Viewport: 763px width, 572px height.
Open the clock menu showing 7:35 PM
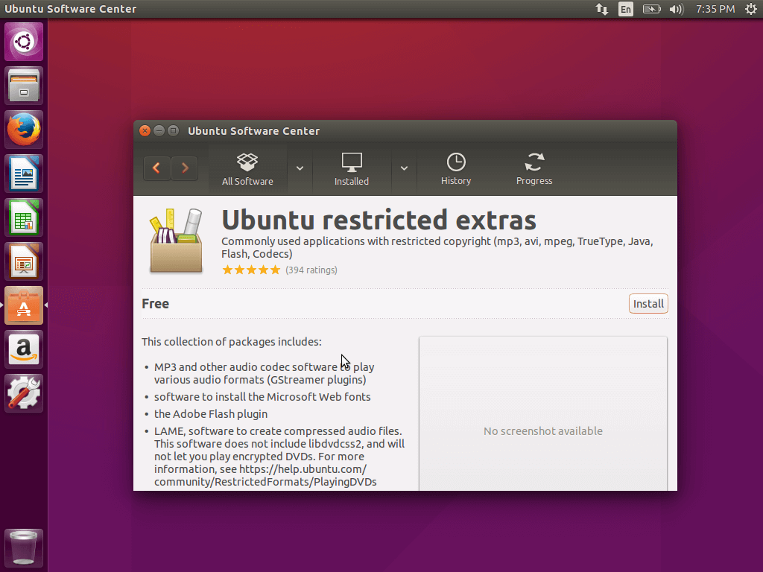tap(715, 9)
